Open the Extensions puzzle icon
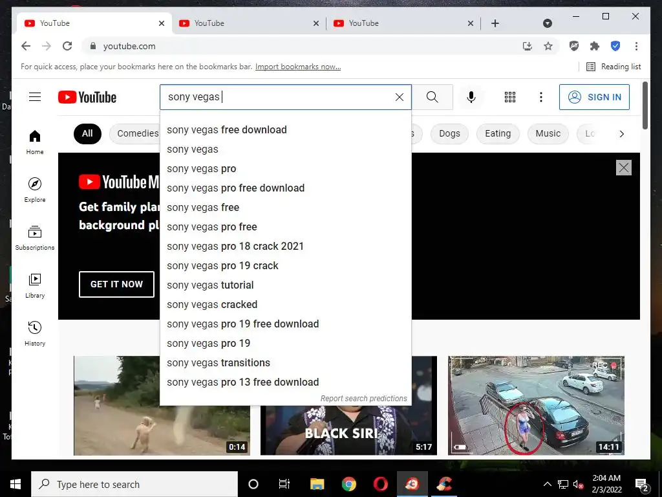Viewport: 662px width, 497px height. tap(595, 46)
